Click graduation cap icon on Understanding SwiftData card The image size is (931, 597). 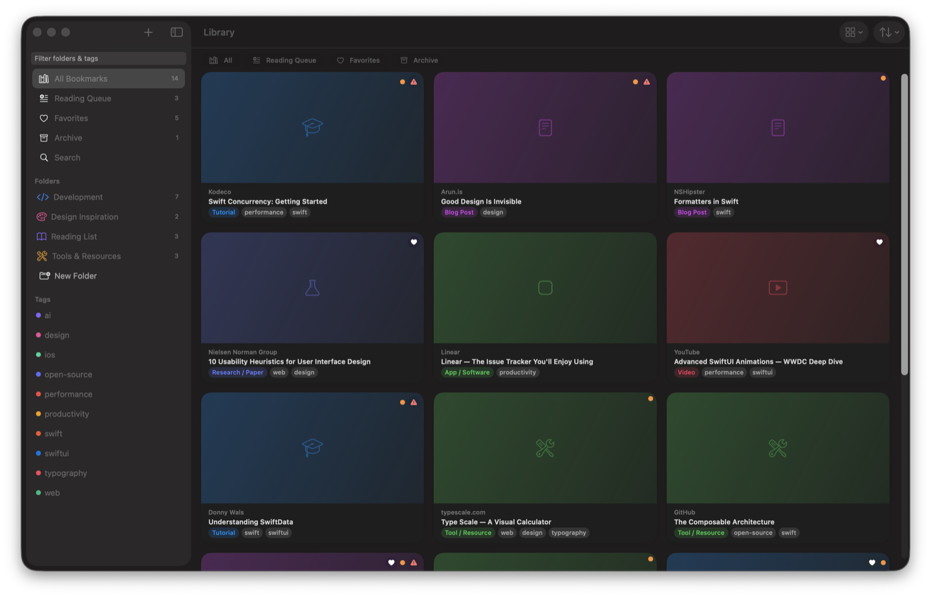pos(312,447)
